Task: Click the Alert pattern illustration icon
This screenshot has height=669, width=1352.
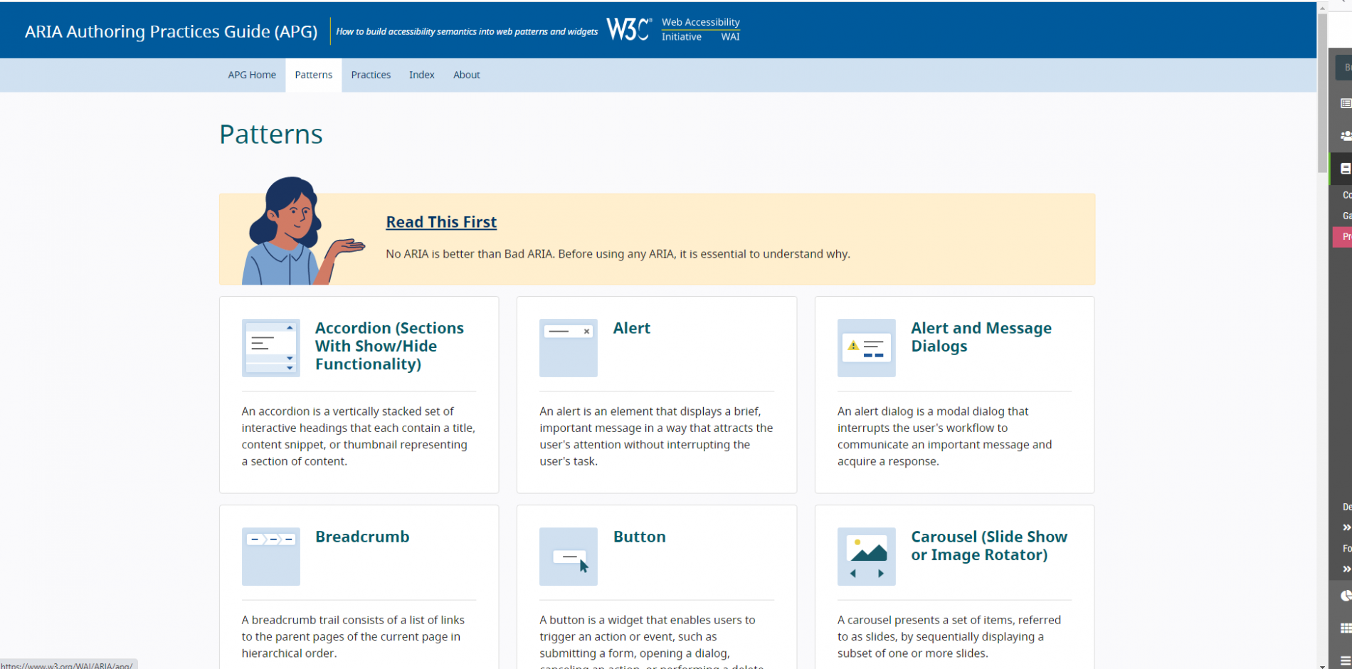Action: [x=568, y=348]
